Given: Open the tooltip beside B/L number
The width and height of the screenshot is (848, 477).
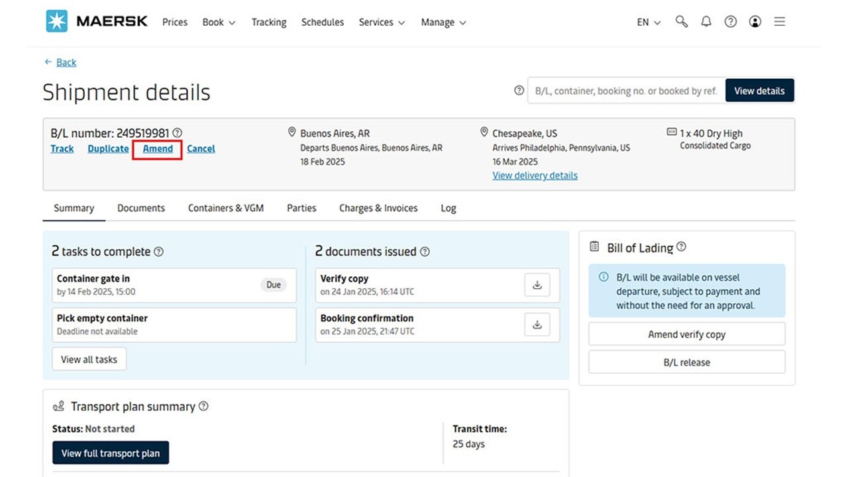Looking at the screenshot, I should [178, 132].
